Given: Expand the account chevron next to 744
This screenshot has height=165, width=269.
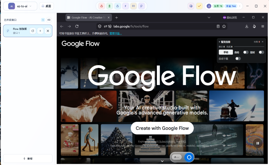Looking at the screenshot, I should [240, 6].
